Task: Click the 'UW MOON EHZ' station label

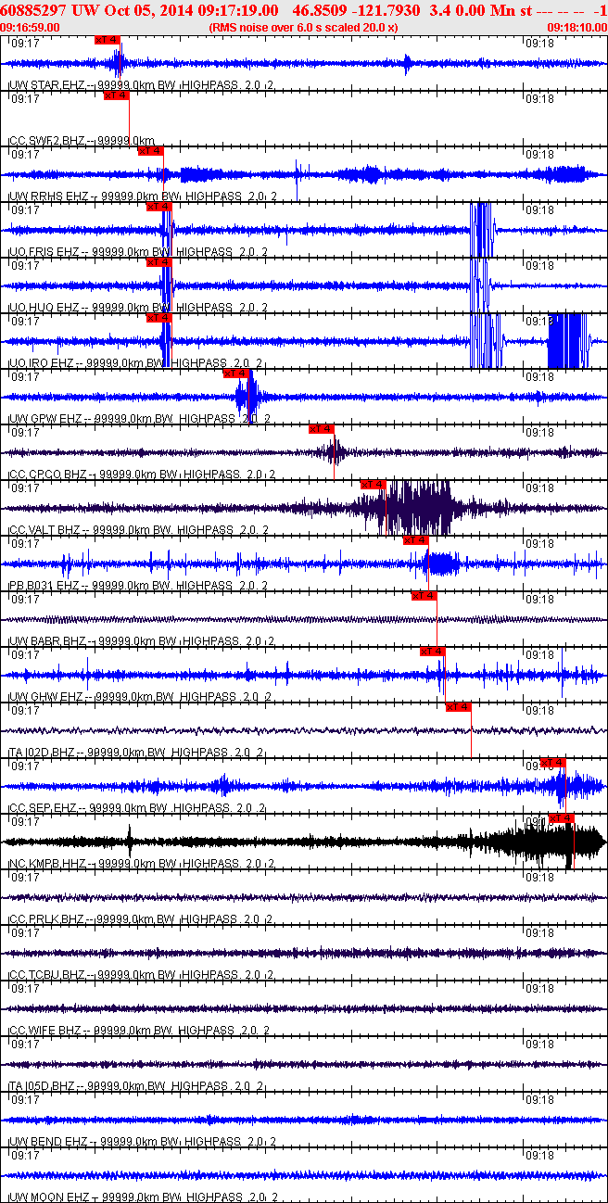Action: click(x=50, y=1197)
